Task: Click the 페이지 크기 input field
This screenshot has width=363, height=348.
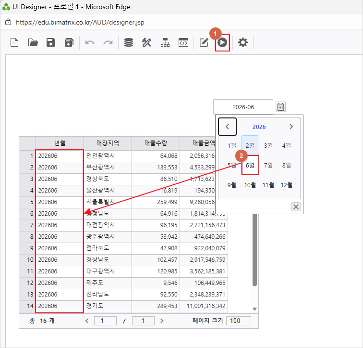Action: (x=239, y=321)
